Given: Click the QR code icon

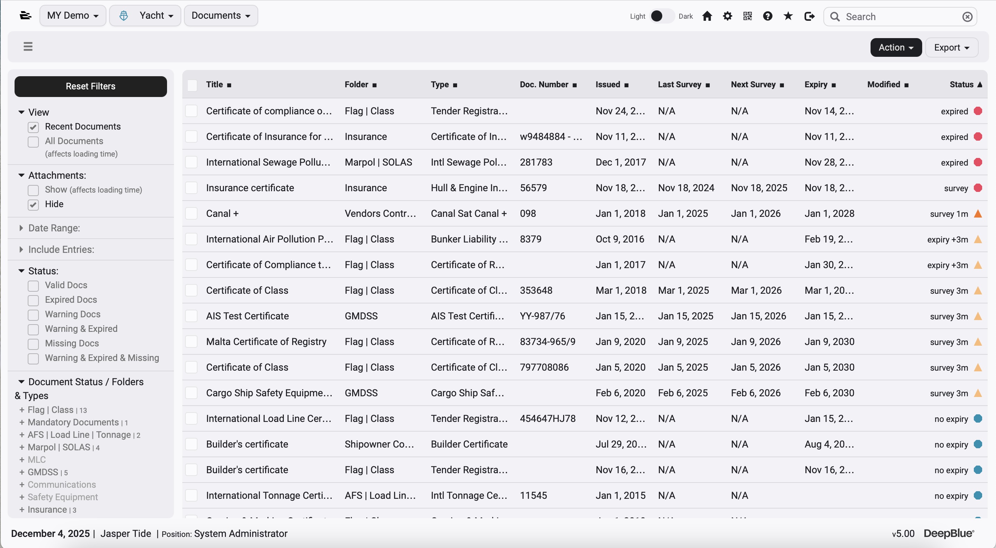Looking at the screenshot, I should click(x=748, y=16).
